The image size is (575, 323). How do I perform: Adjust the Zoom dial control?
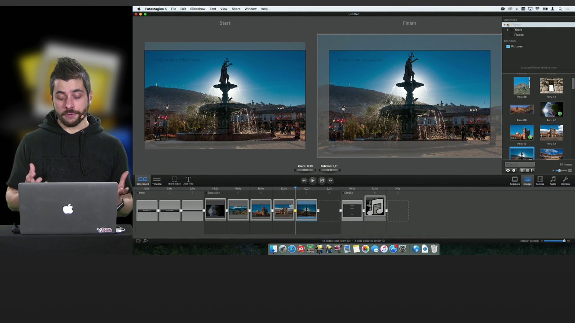tap(305, 170)
